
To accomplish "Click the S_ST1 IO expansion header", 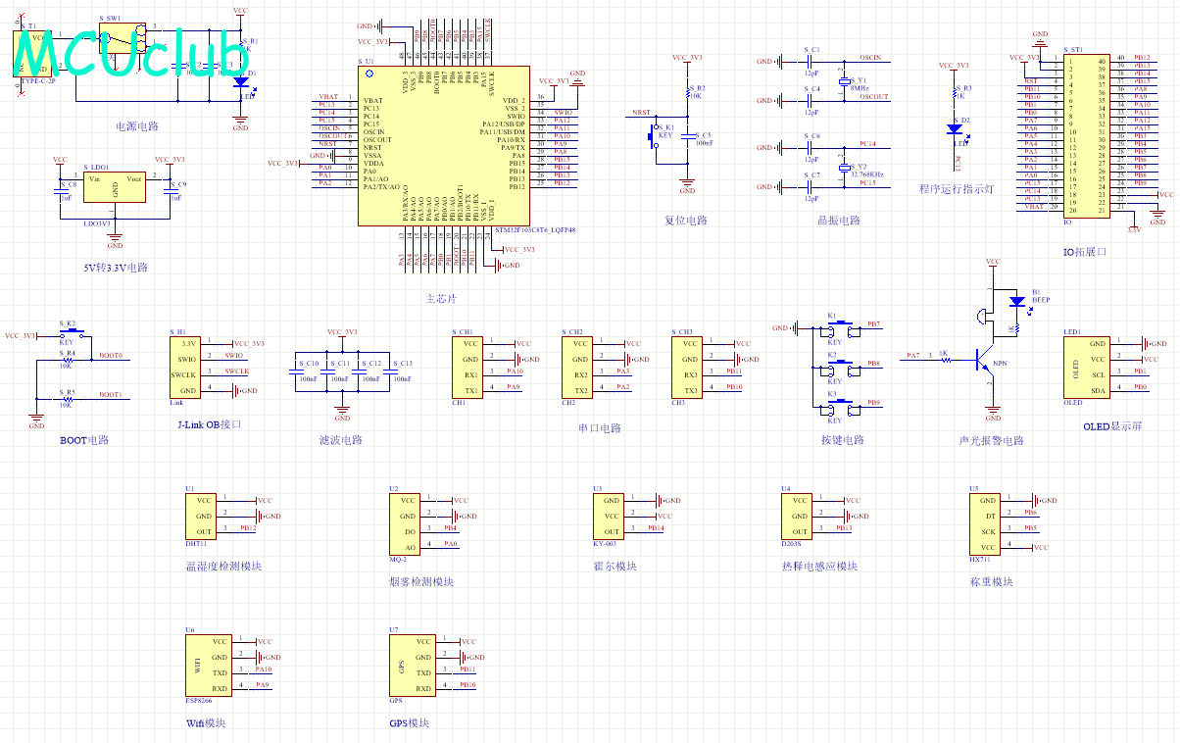I will [1086, 134].
